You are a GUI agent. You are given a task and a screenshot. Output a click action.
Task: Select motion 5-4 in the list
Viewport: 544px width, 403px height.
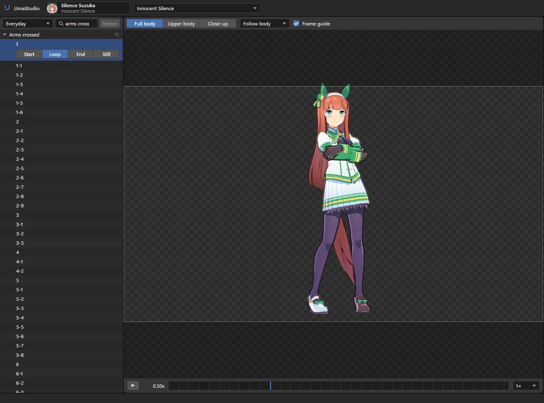tap(61, 318)
